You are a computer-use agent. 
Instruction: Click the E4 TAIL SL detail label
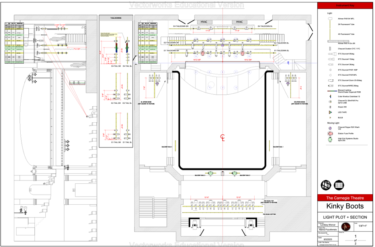(127, 66)
